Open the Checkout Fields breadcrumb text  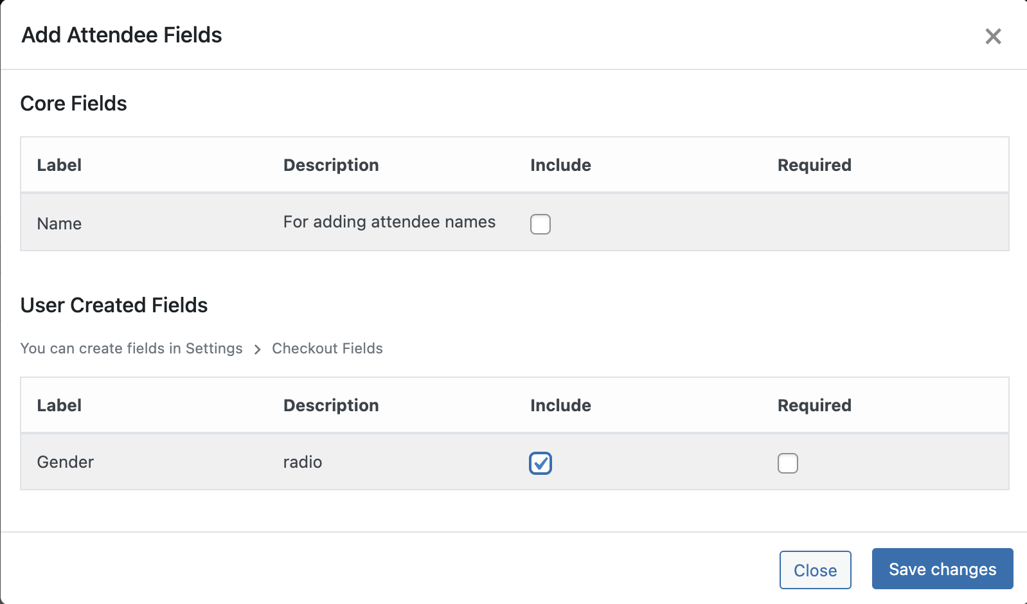(327, 348)
